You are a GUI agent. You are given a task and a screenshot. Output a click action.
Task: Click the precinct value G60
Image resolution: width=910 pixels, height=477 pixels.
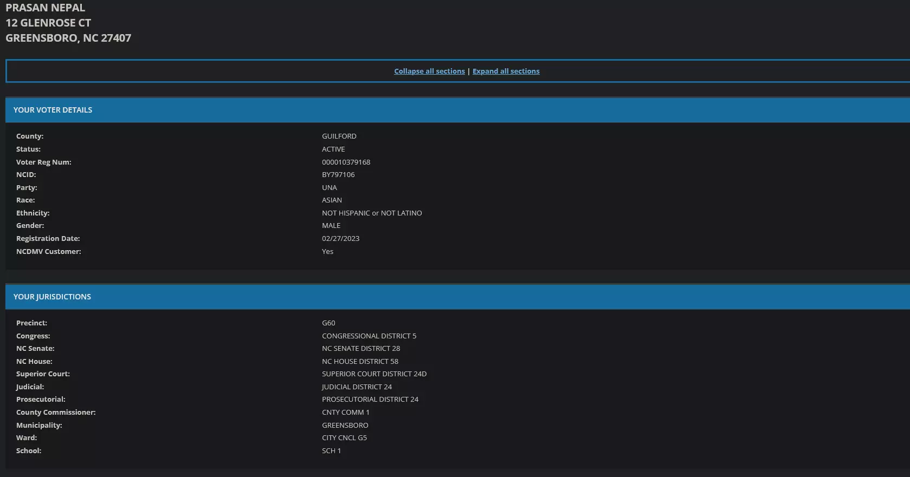(328, 323)
